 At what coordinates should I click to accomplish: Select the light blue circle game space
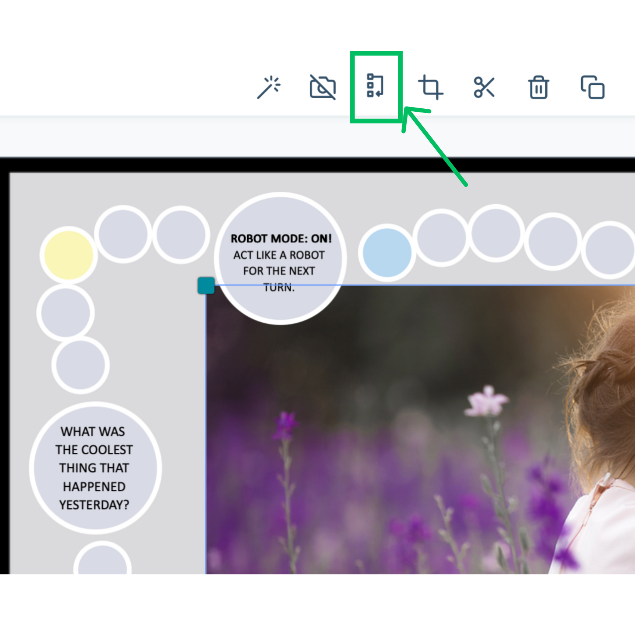387,253
